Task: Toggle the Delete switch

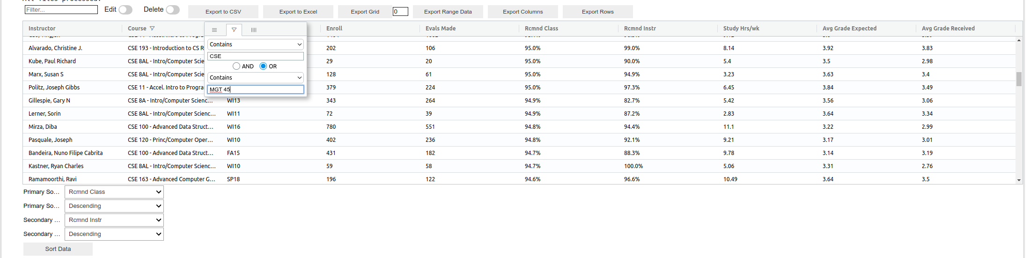Action: (x=173, y=10)
